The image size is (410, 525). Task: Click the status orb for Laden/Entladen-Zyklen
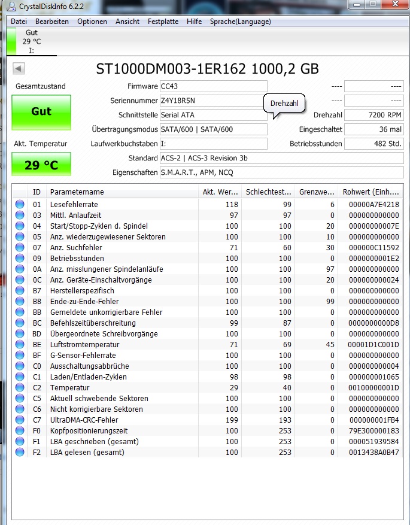20,377
